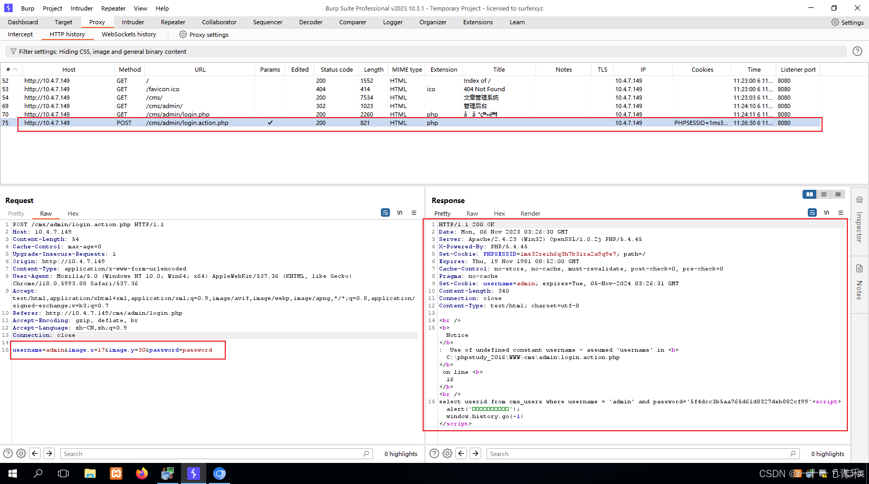Screen dimensions: 869x484
Task: Sort history by the Length column
Action: click(x=374, y=70)
